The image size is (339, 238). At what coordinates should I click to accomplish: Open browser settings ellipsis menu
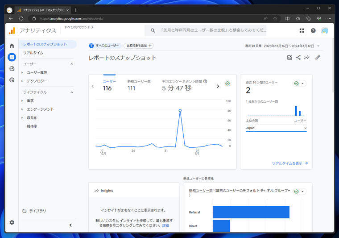pyautogui.click(x=329, y=19)
